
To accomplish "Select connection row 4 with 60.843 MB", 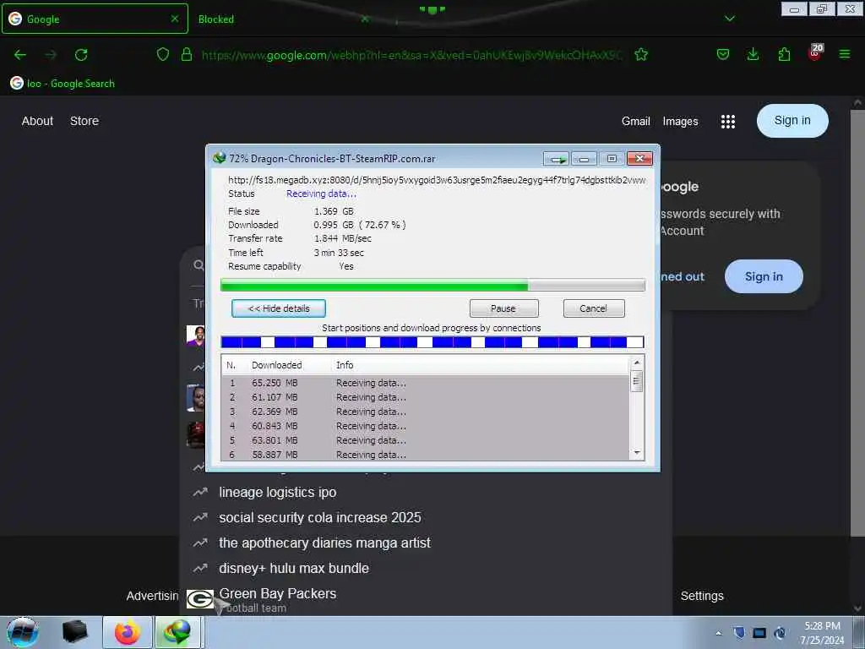I will click(x=426, y=426).
